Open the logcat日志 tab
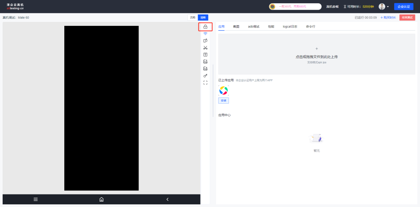The image size is (420, 207). click(290, 27)
